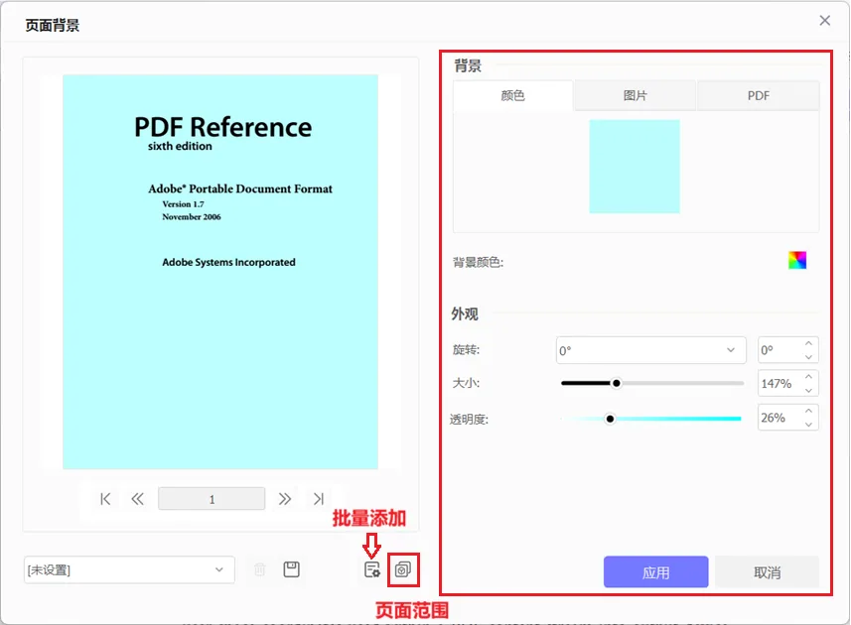Switch to the 图片 tab
Screen dimensions: 851x625
[x=635, y=96]
